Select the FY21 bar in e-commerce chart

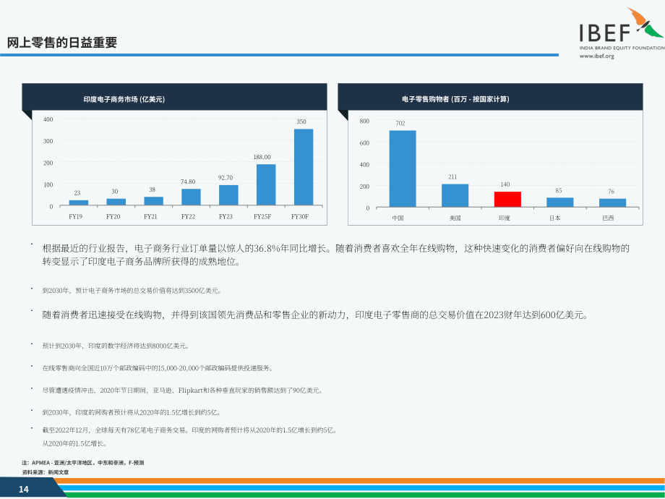(x=153, y=201)
